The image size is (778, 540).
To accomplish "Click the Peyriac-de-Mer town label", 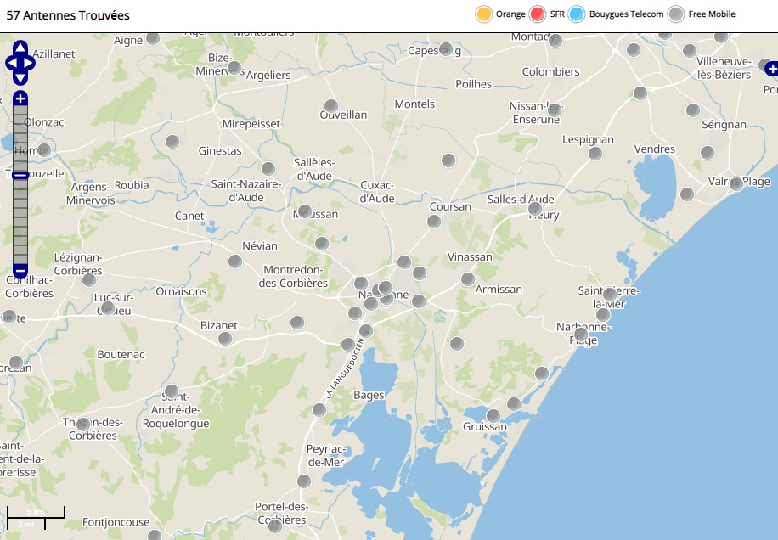I will click(x=326, y=455).
